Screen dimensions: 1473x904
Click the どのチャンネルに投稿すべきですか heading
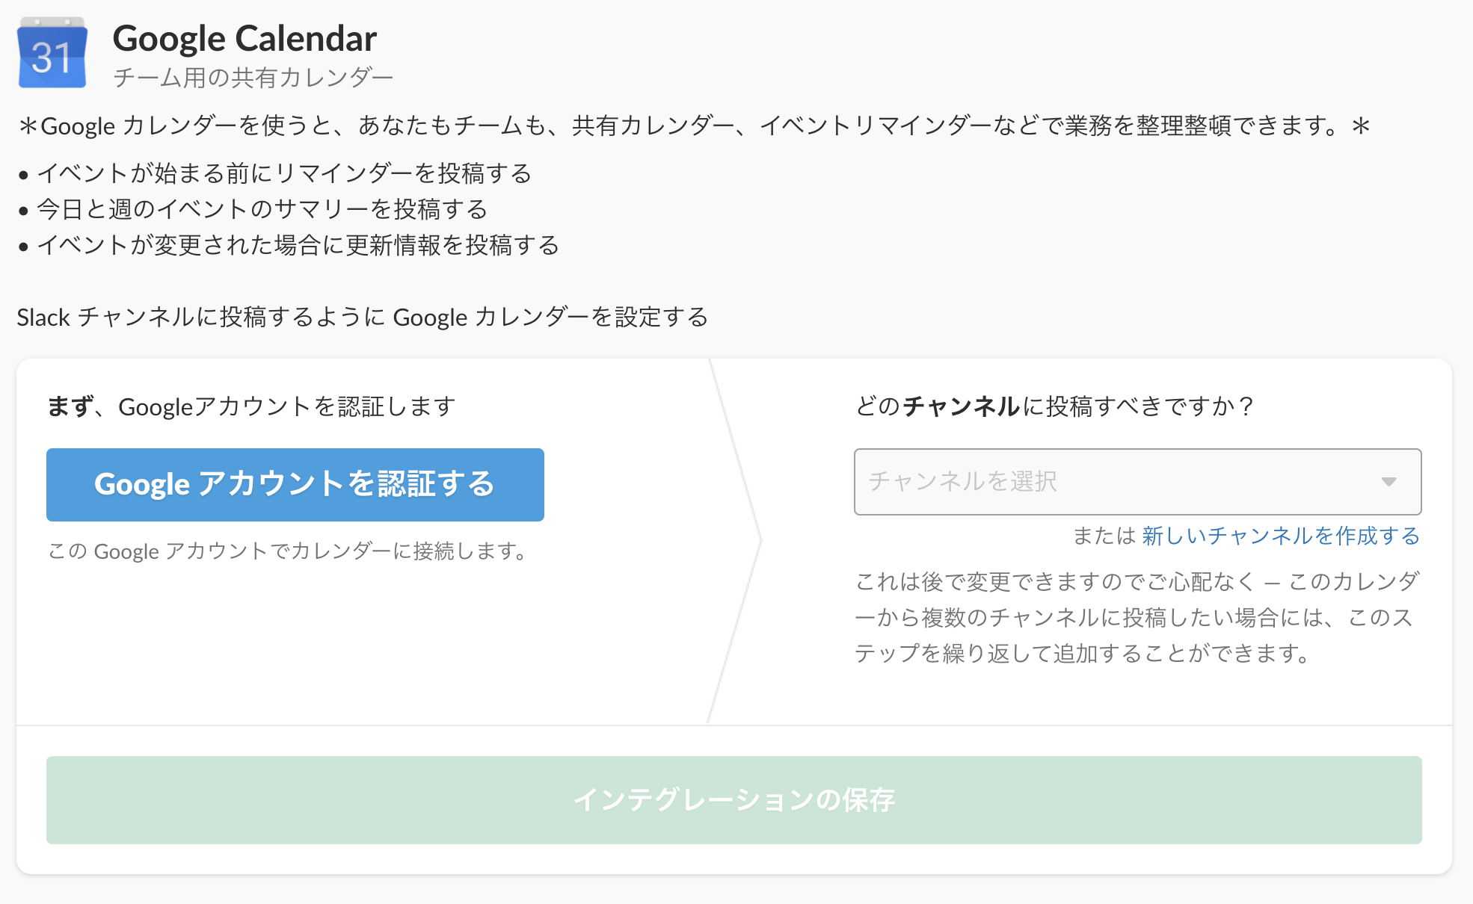tap(1054, 407)
